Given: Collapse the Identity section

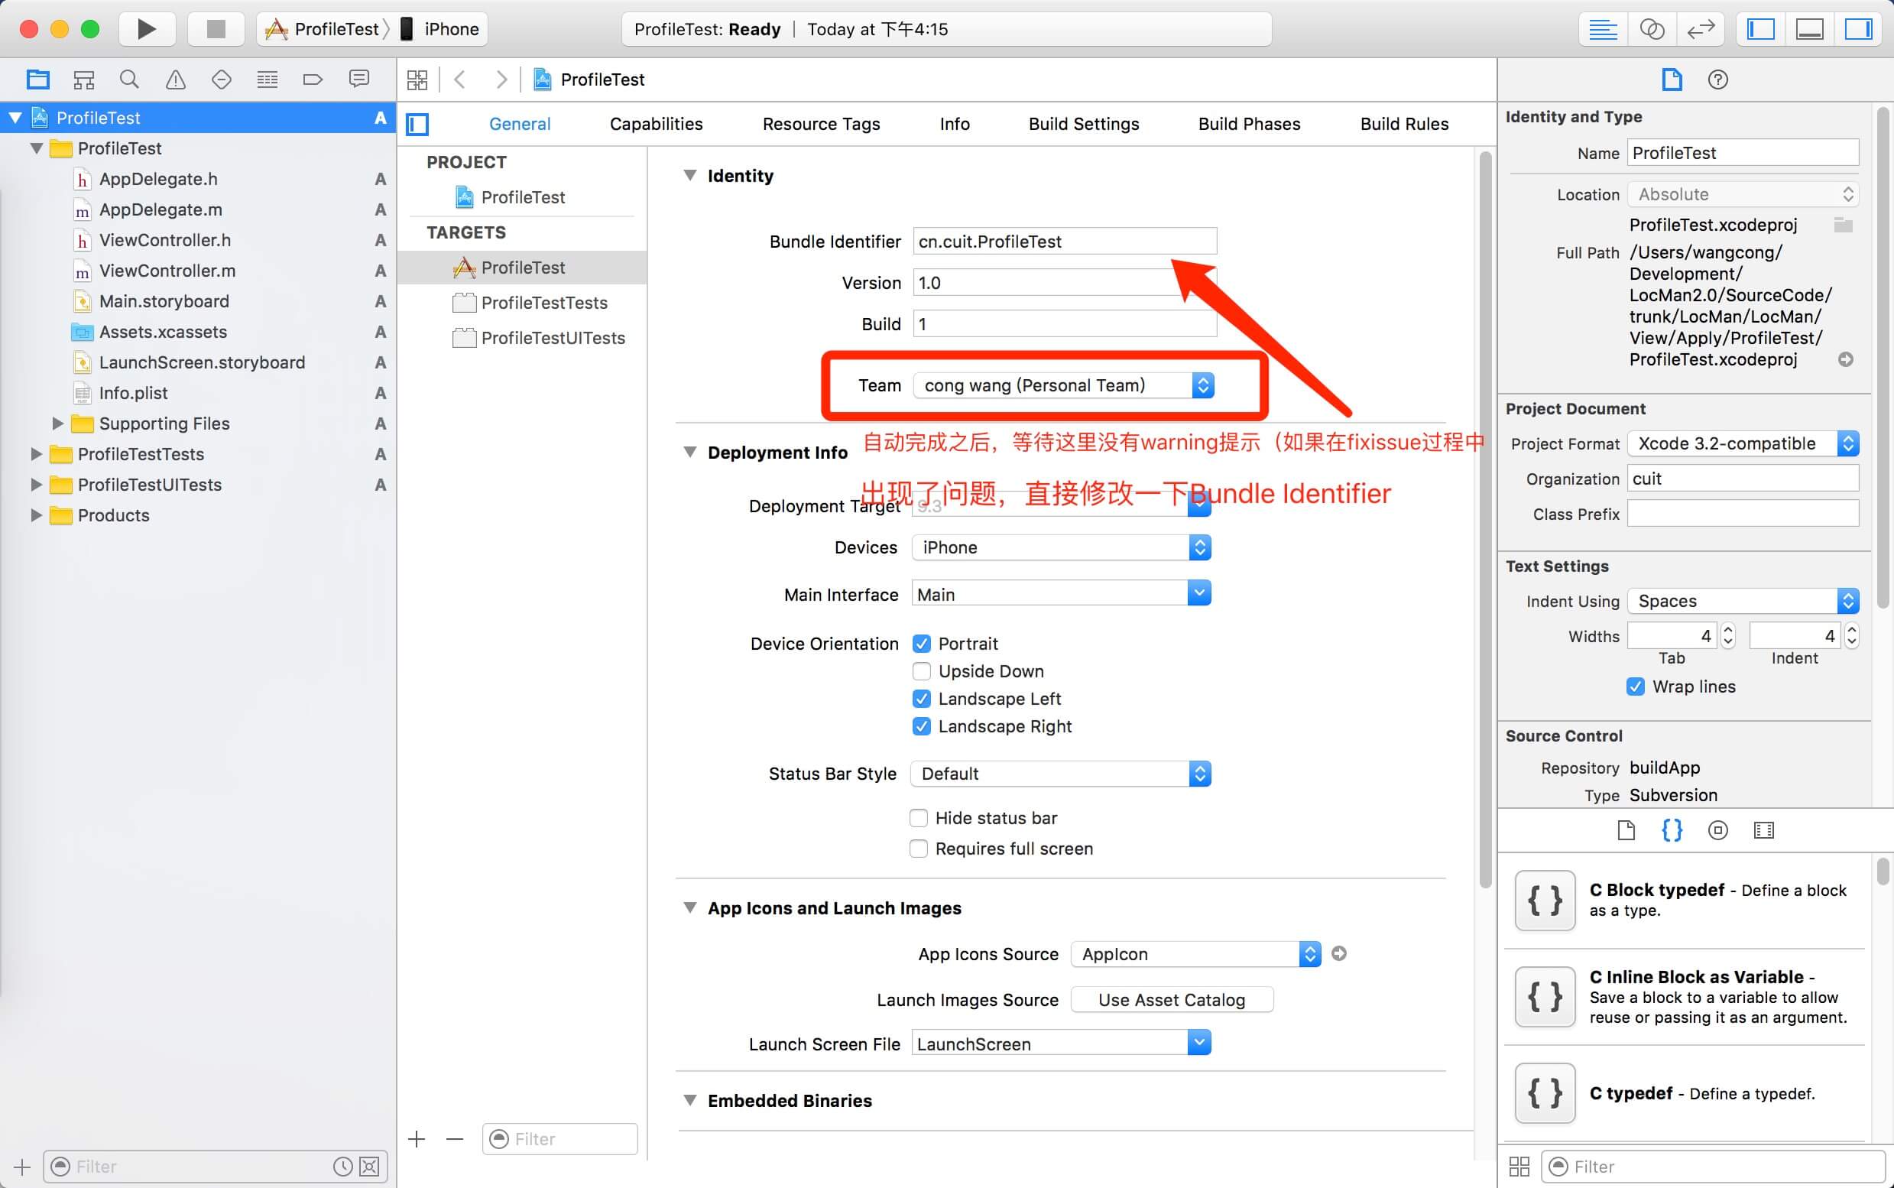Looking at the screenshot, I should tap(689, 175).
